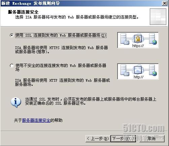This screenshot has height=146, width=169.
Task: Click the wizard header graphic at top right
Action: (x=158, y=16)
